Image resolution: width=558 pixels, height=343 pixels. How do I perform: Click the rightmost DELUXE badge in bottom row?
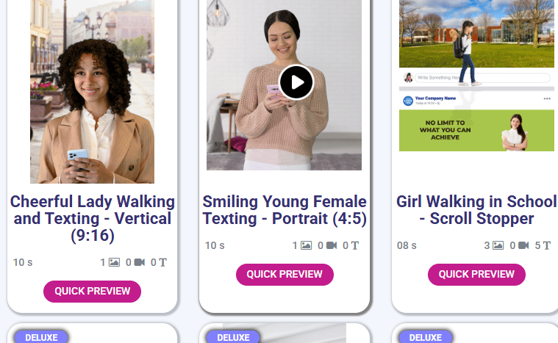425,337
